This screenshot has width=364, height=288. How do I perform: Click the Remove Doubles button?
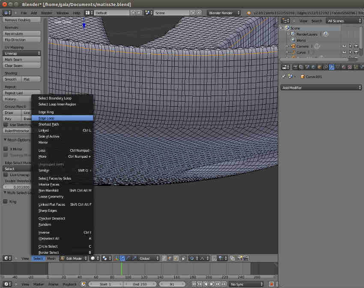(21, 20)
